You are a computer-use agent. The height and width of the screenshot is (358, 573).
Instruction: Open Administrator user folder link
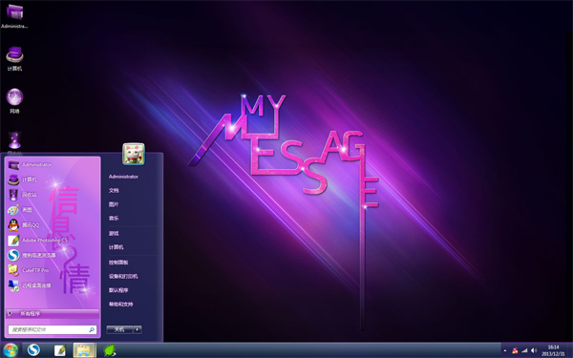pos(123,177)
